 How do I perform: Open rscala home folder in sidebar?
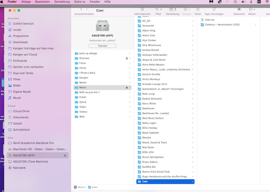(17, 30)
